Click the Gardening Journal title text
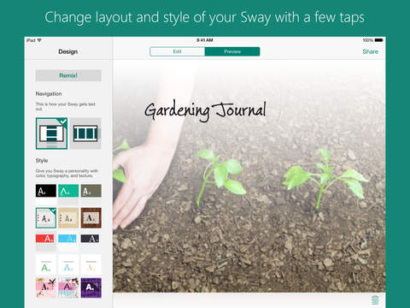 pyautogui.click(x=205, y=110)
